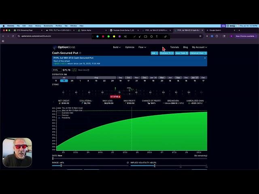259x194 pixels.
Task: Click the PYPL ticker input field
Action: tap(57, 70)
